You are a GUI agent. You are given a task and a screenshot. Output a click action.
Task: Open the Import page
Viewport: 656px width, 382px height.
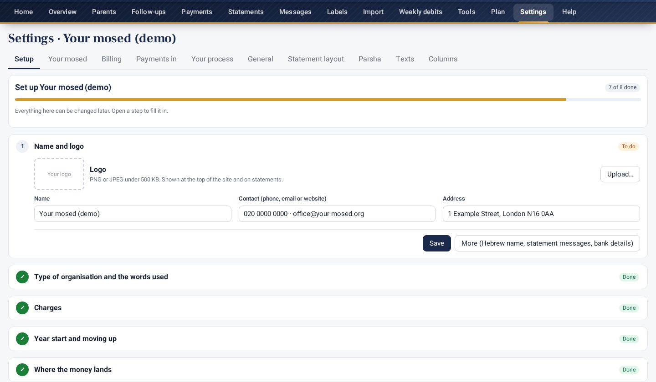coord(373,12)
